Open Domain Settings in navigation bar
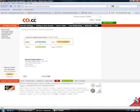 point(27,26)
